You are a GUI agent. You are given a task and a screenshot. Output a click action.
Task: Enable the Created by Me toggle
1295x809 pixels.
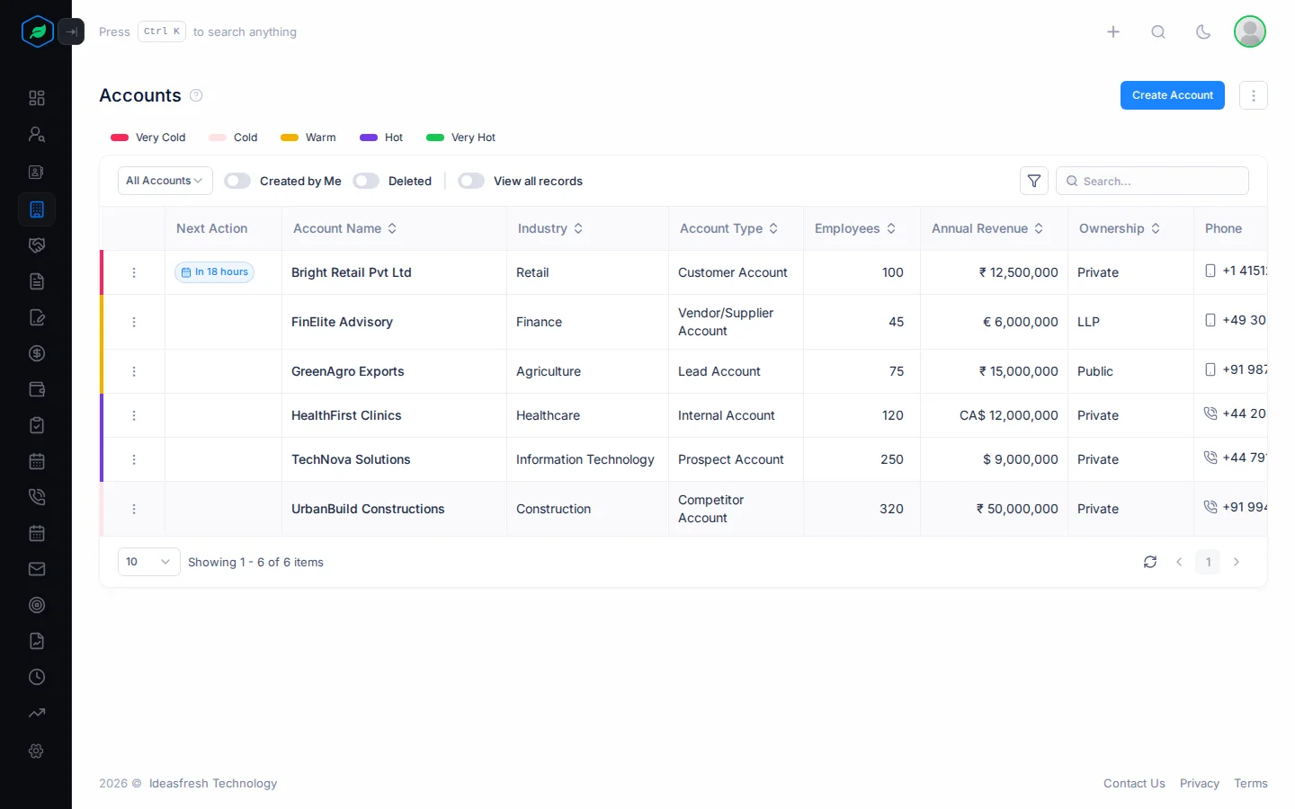tap(237, 181)
